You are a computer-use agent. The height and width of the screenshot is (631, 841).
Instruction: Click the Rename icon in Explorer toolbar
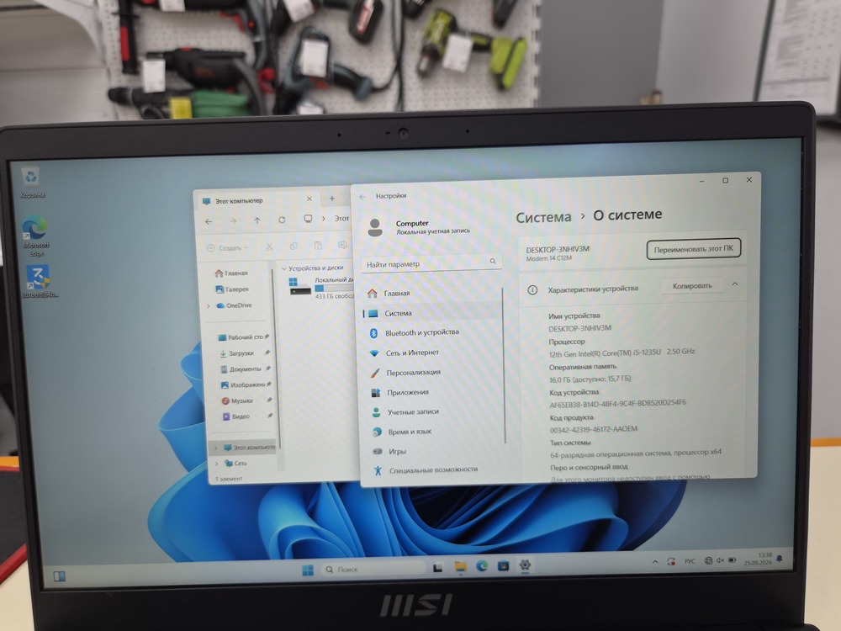pyautogui.click(x=342, y=245)
